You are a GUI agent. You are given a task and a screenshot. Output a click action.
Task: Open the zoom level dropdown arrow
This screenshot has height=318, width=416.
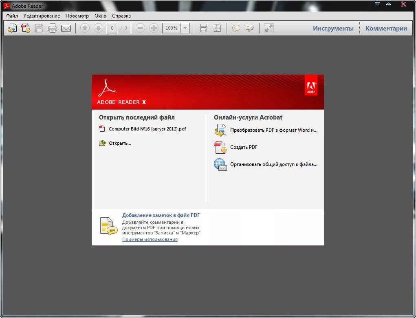[185, 28]
